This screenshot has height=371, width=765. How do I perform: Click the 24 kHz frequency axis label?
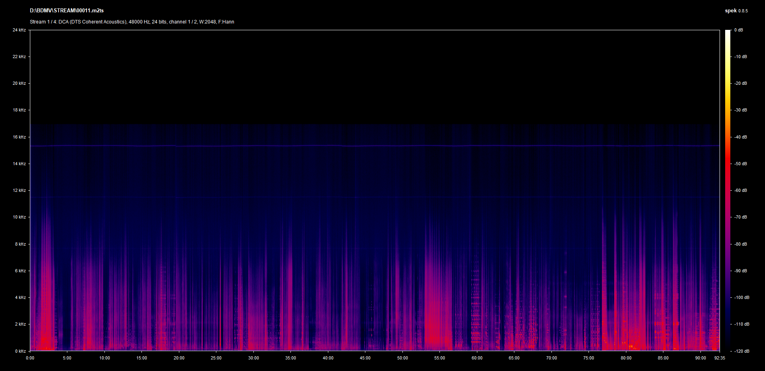[19, 30]
